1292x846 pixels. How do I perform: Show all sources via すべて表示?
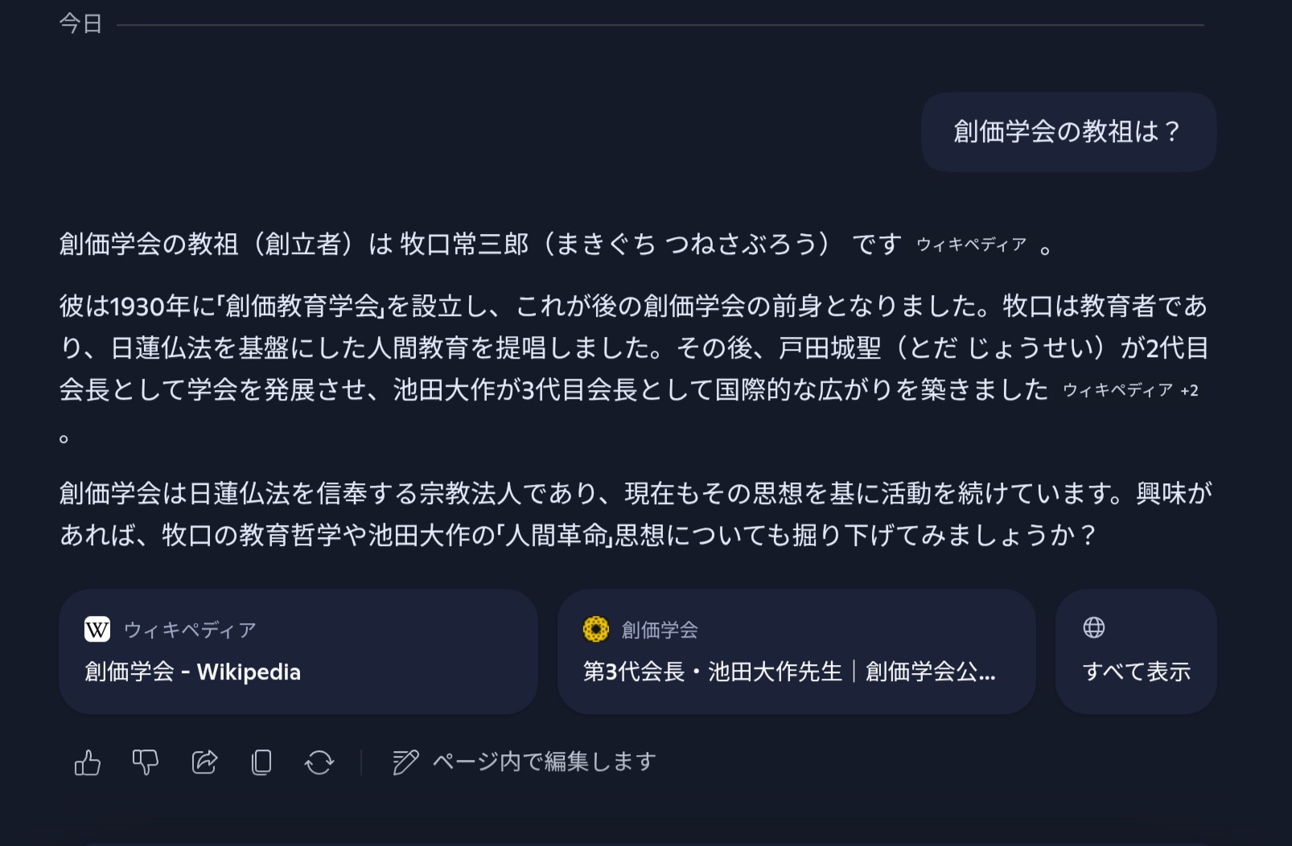1136,671
